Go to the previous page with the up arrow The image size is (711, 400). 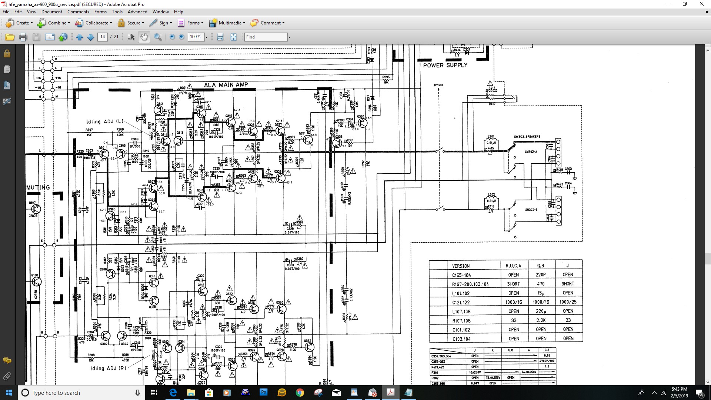(x=79, y=37)
